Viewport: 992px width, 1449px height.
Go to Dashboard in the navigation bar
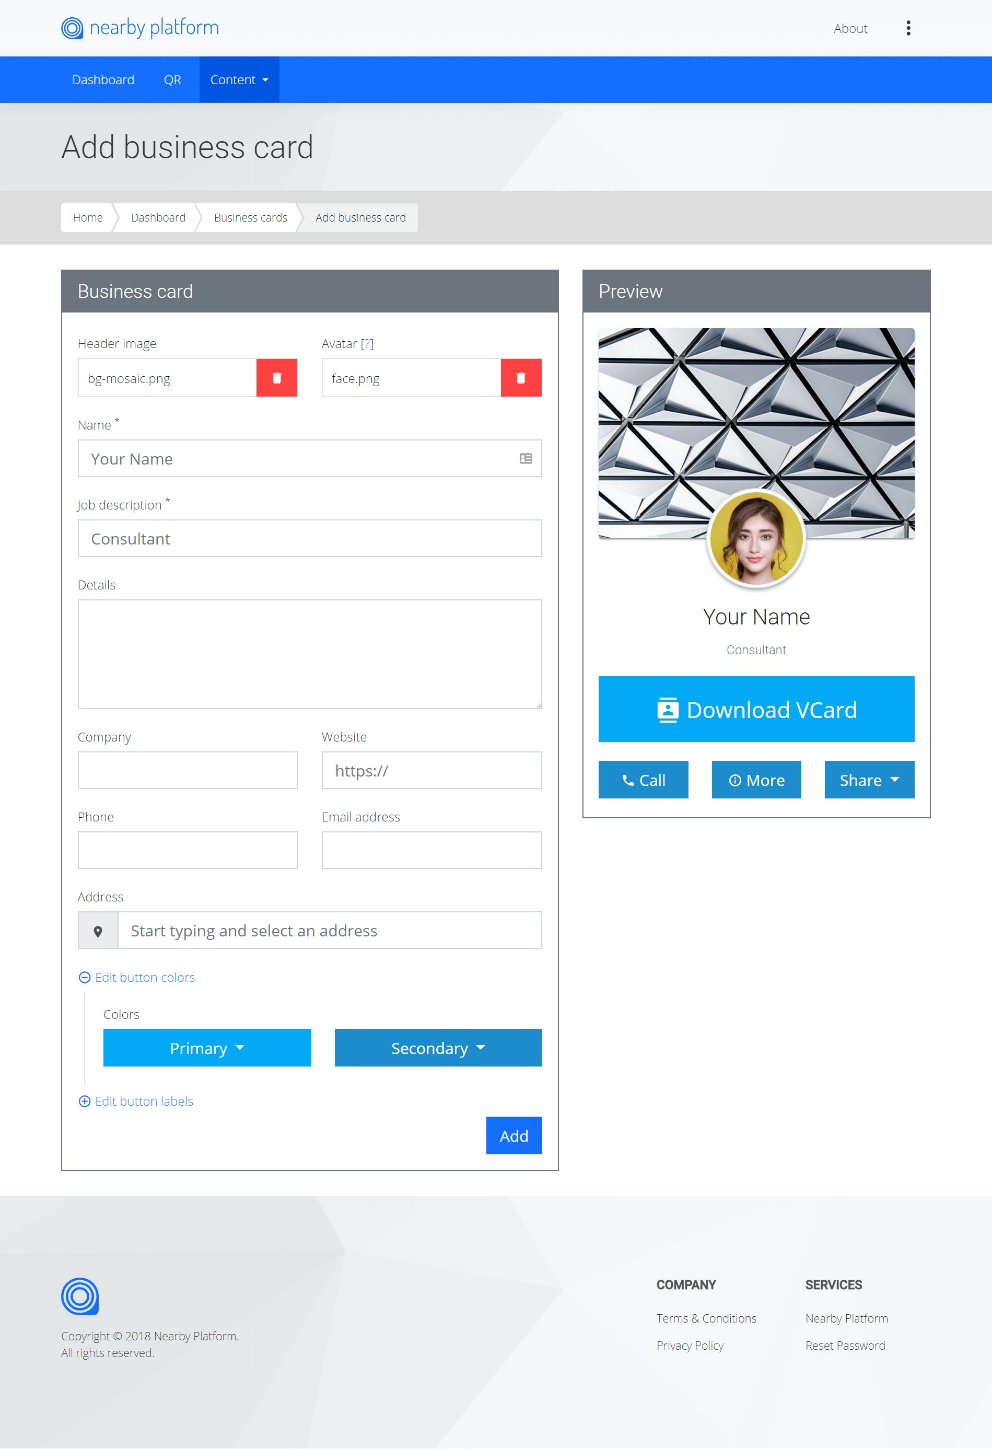(x=103, y=80)
